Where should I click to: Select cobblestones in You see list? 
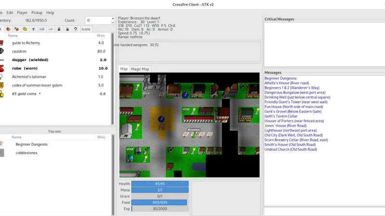coord(55,153)
